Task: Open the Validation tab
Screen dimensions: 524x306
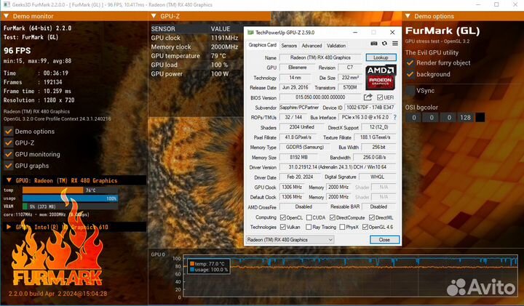Action: pyautogui.click(x=336, y=46)
